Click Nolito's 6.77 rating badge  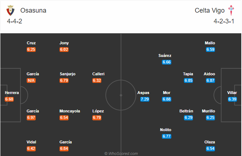167,136
